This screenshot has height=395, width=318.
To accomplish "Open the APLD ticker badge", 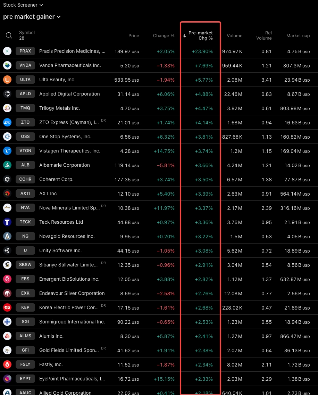I will coord(25,94).
